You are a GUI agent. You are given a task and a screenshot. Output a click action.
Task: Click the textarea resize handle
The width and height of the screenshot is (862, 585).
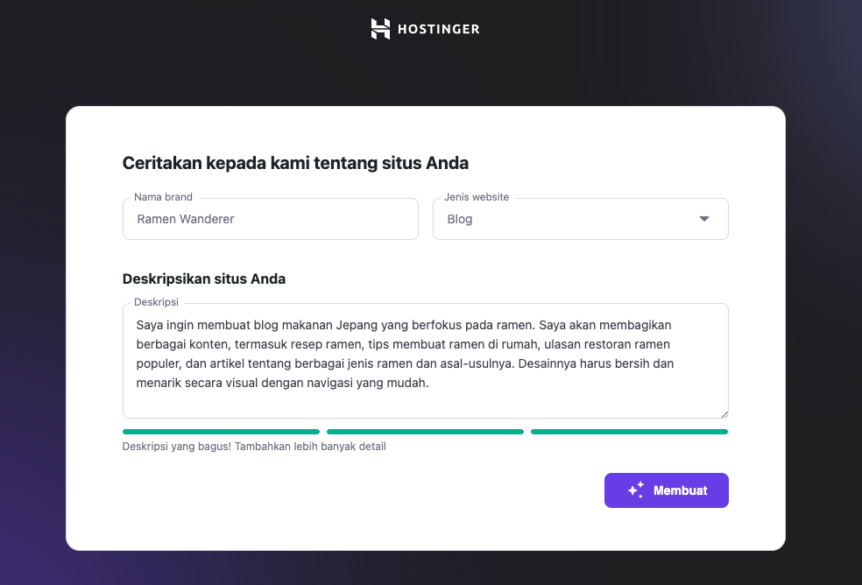click(725, 413)
